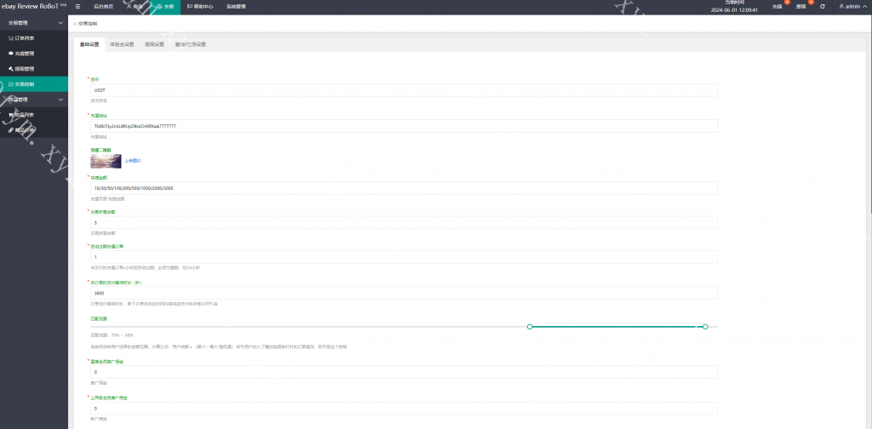Click the 上传图片 upload link
Screen dimensions: 872x429
click(133, 161)
